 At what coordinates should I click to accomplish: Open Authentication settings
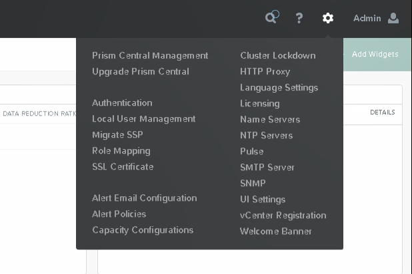(x=122, y=103)
